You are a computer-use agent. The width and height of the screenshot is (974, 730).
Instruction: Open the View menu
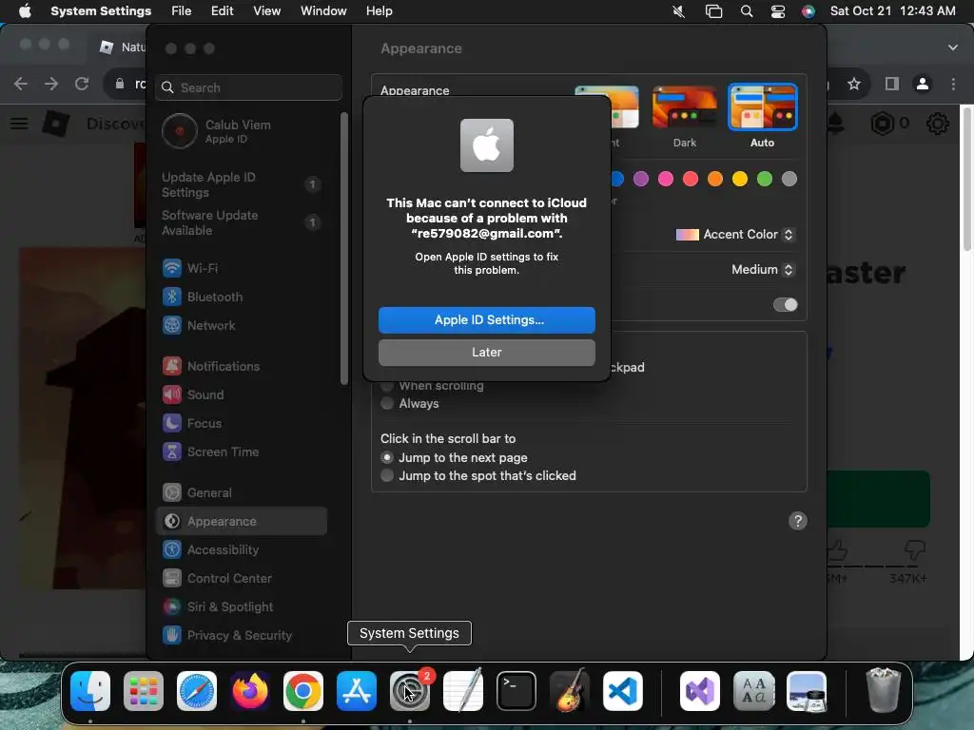(266, 11)
